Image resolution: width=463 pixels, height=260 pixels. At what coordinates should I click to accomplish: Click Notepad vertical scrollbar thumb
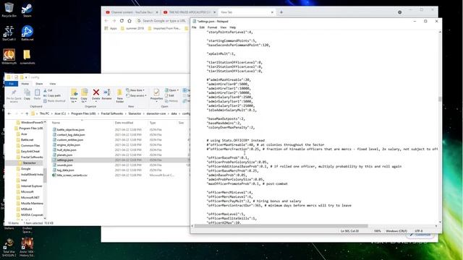(440, 99)
